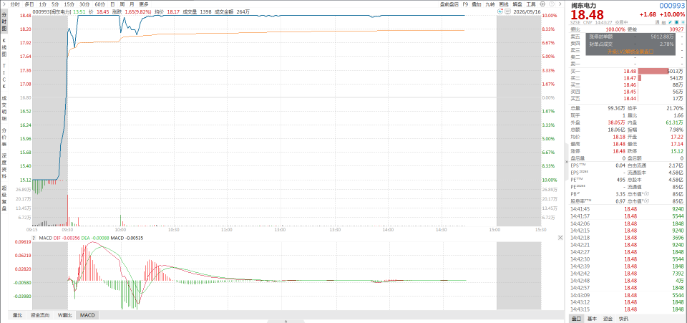Viewport: 687px width, 323px height.
Task: Toggle 盘前盘后 display
Action: tap(449, 4)
